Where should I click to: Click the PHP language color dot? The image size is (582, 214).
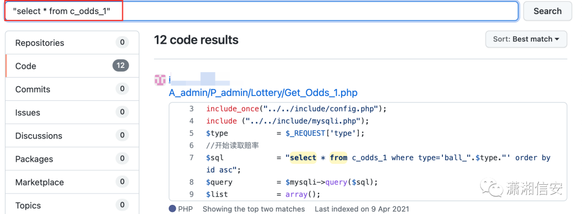click(172, 209)
